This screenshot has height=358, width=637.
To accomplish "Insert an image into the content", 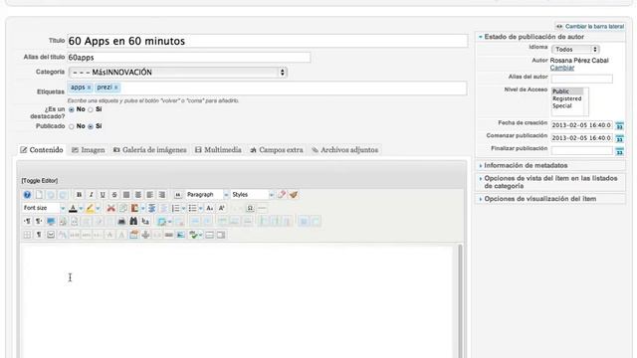I will coord(181,235).
